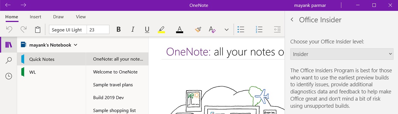Open the Insert ribbon tab

coord(36,17)
